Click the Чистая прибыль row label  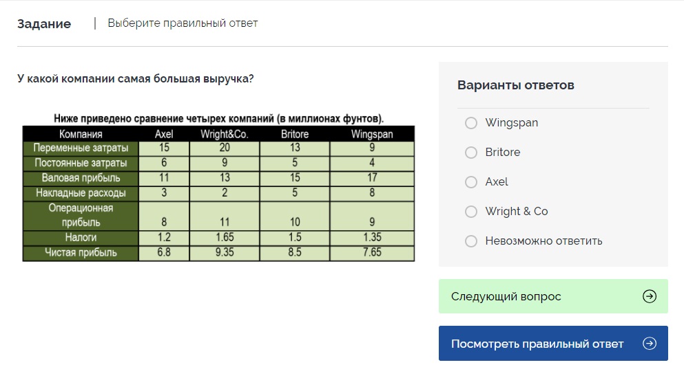click(x=81, y=253)
